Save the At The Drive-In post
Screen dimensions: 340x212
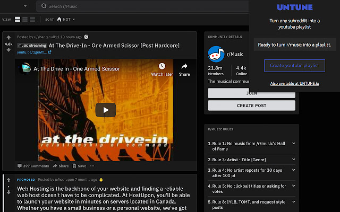(x=79, y=166)
